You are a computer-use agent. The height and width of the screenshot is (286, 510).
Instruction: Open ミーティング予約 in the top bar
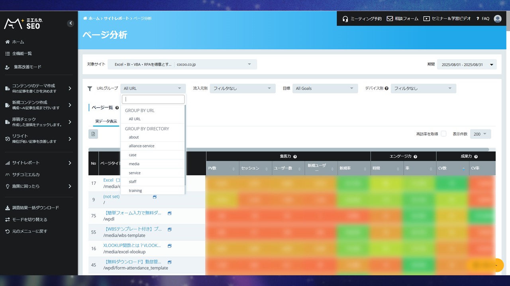coord(362,19)
